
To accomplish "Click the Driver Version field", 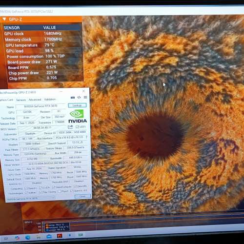I will coord(55,163).
